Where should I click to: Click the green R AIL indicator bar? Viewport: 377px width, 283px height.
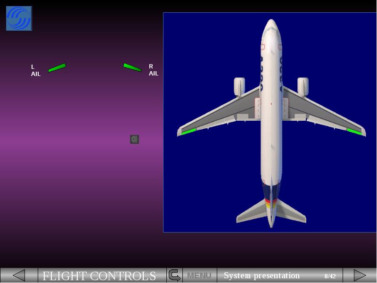[132, 67]
